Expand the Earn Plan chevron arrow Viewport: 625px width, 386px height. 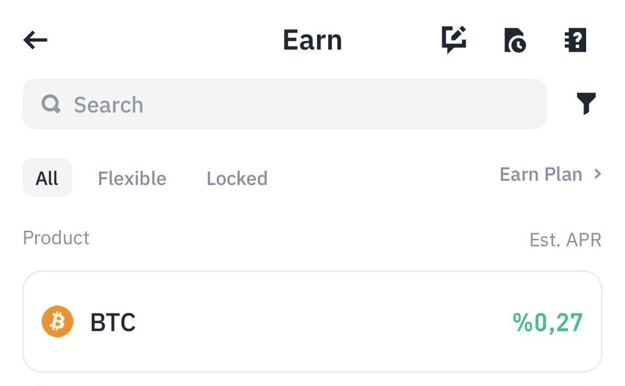point(598,174)
